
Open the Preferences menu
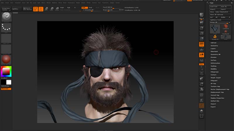click(x=71, y=3)
